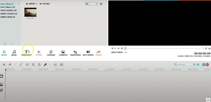The width and height of the screenshot is (211, 102).
Task: Click the rewind playback button
Action: coord(112,48)
